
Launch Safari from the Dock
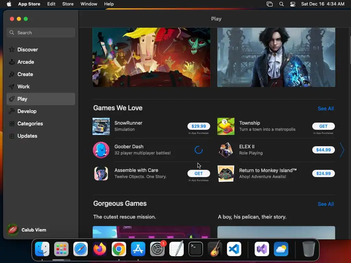point(80,249)
